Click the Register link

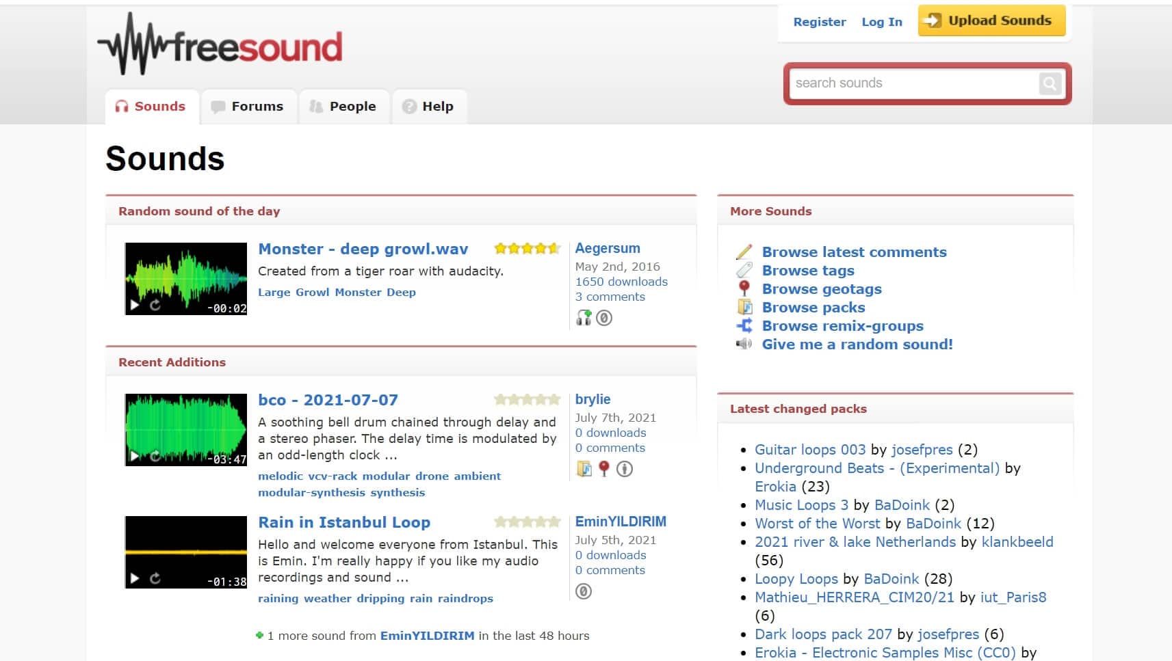820,22
